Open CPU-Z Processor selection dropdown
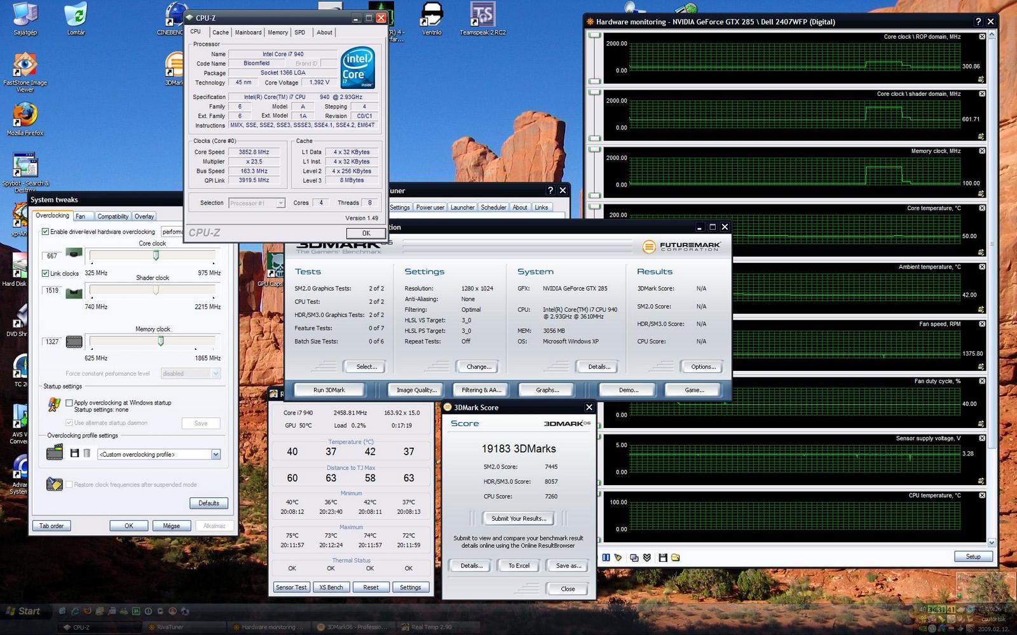Viewport: 1017px width, 635px height. point(280,203)
